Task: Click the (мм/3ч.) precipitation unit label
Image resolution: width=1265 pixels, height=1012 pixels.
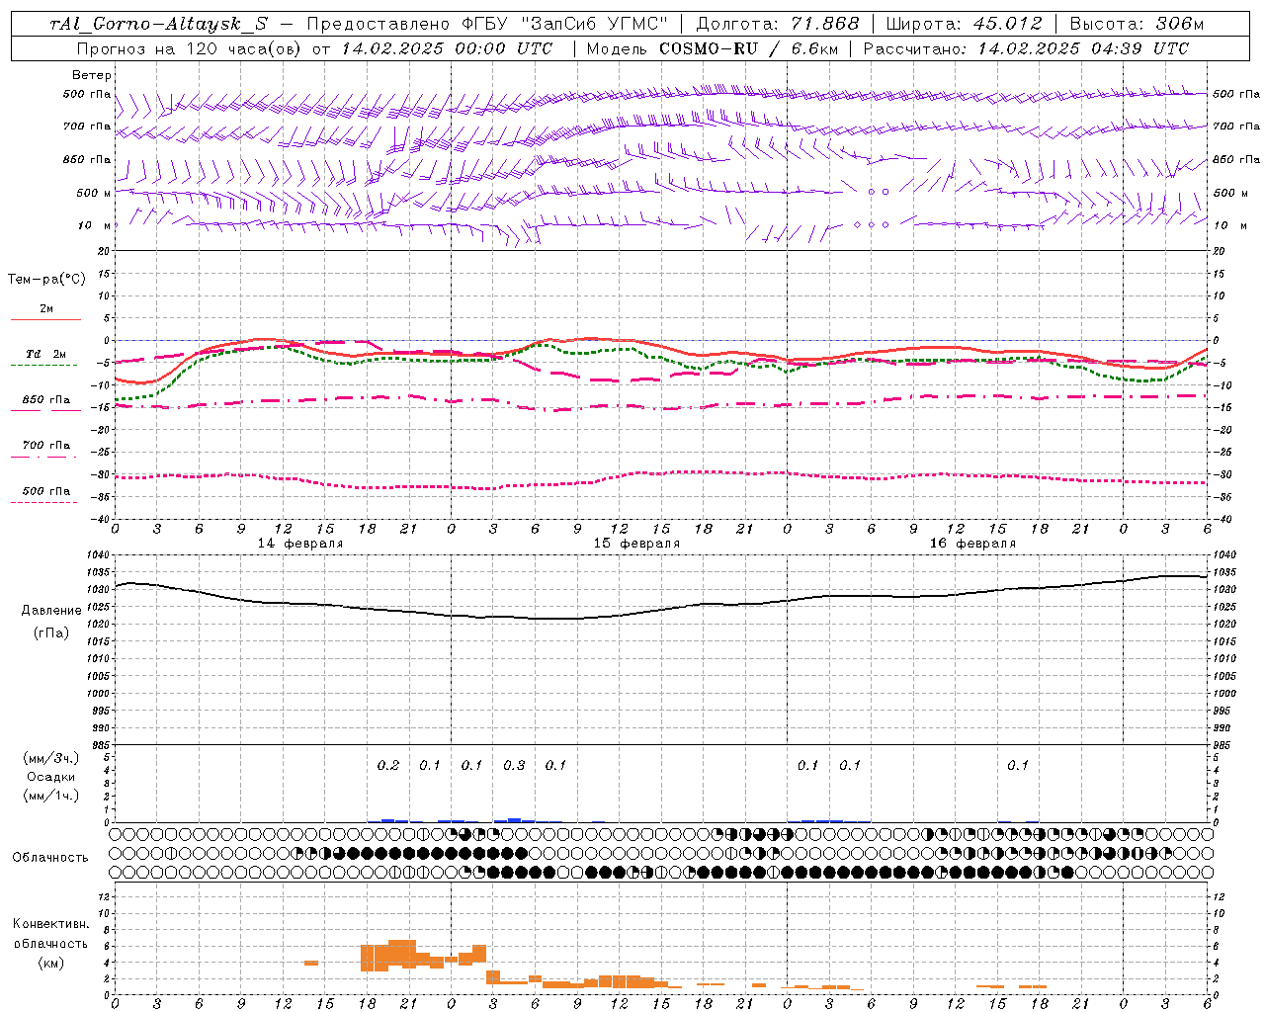Action: pos(51,758)
